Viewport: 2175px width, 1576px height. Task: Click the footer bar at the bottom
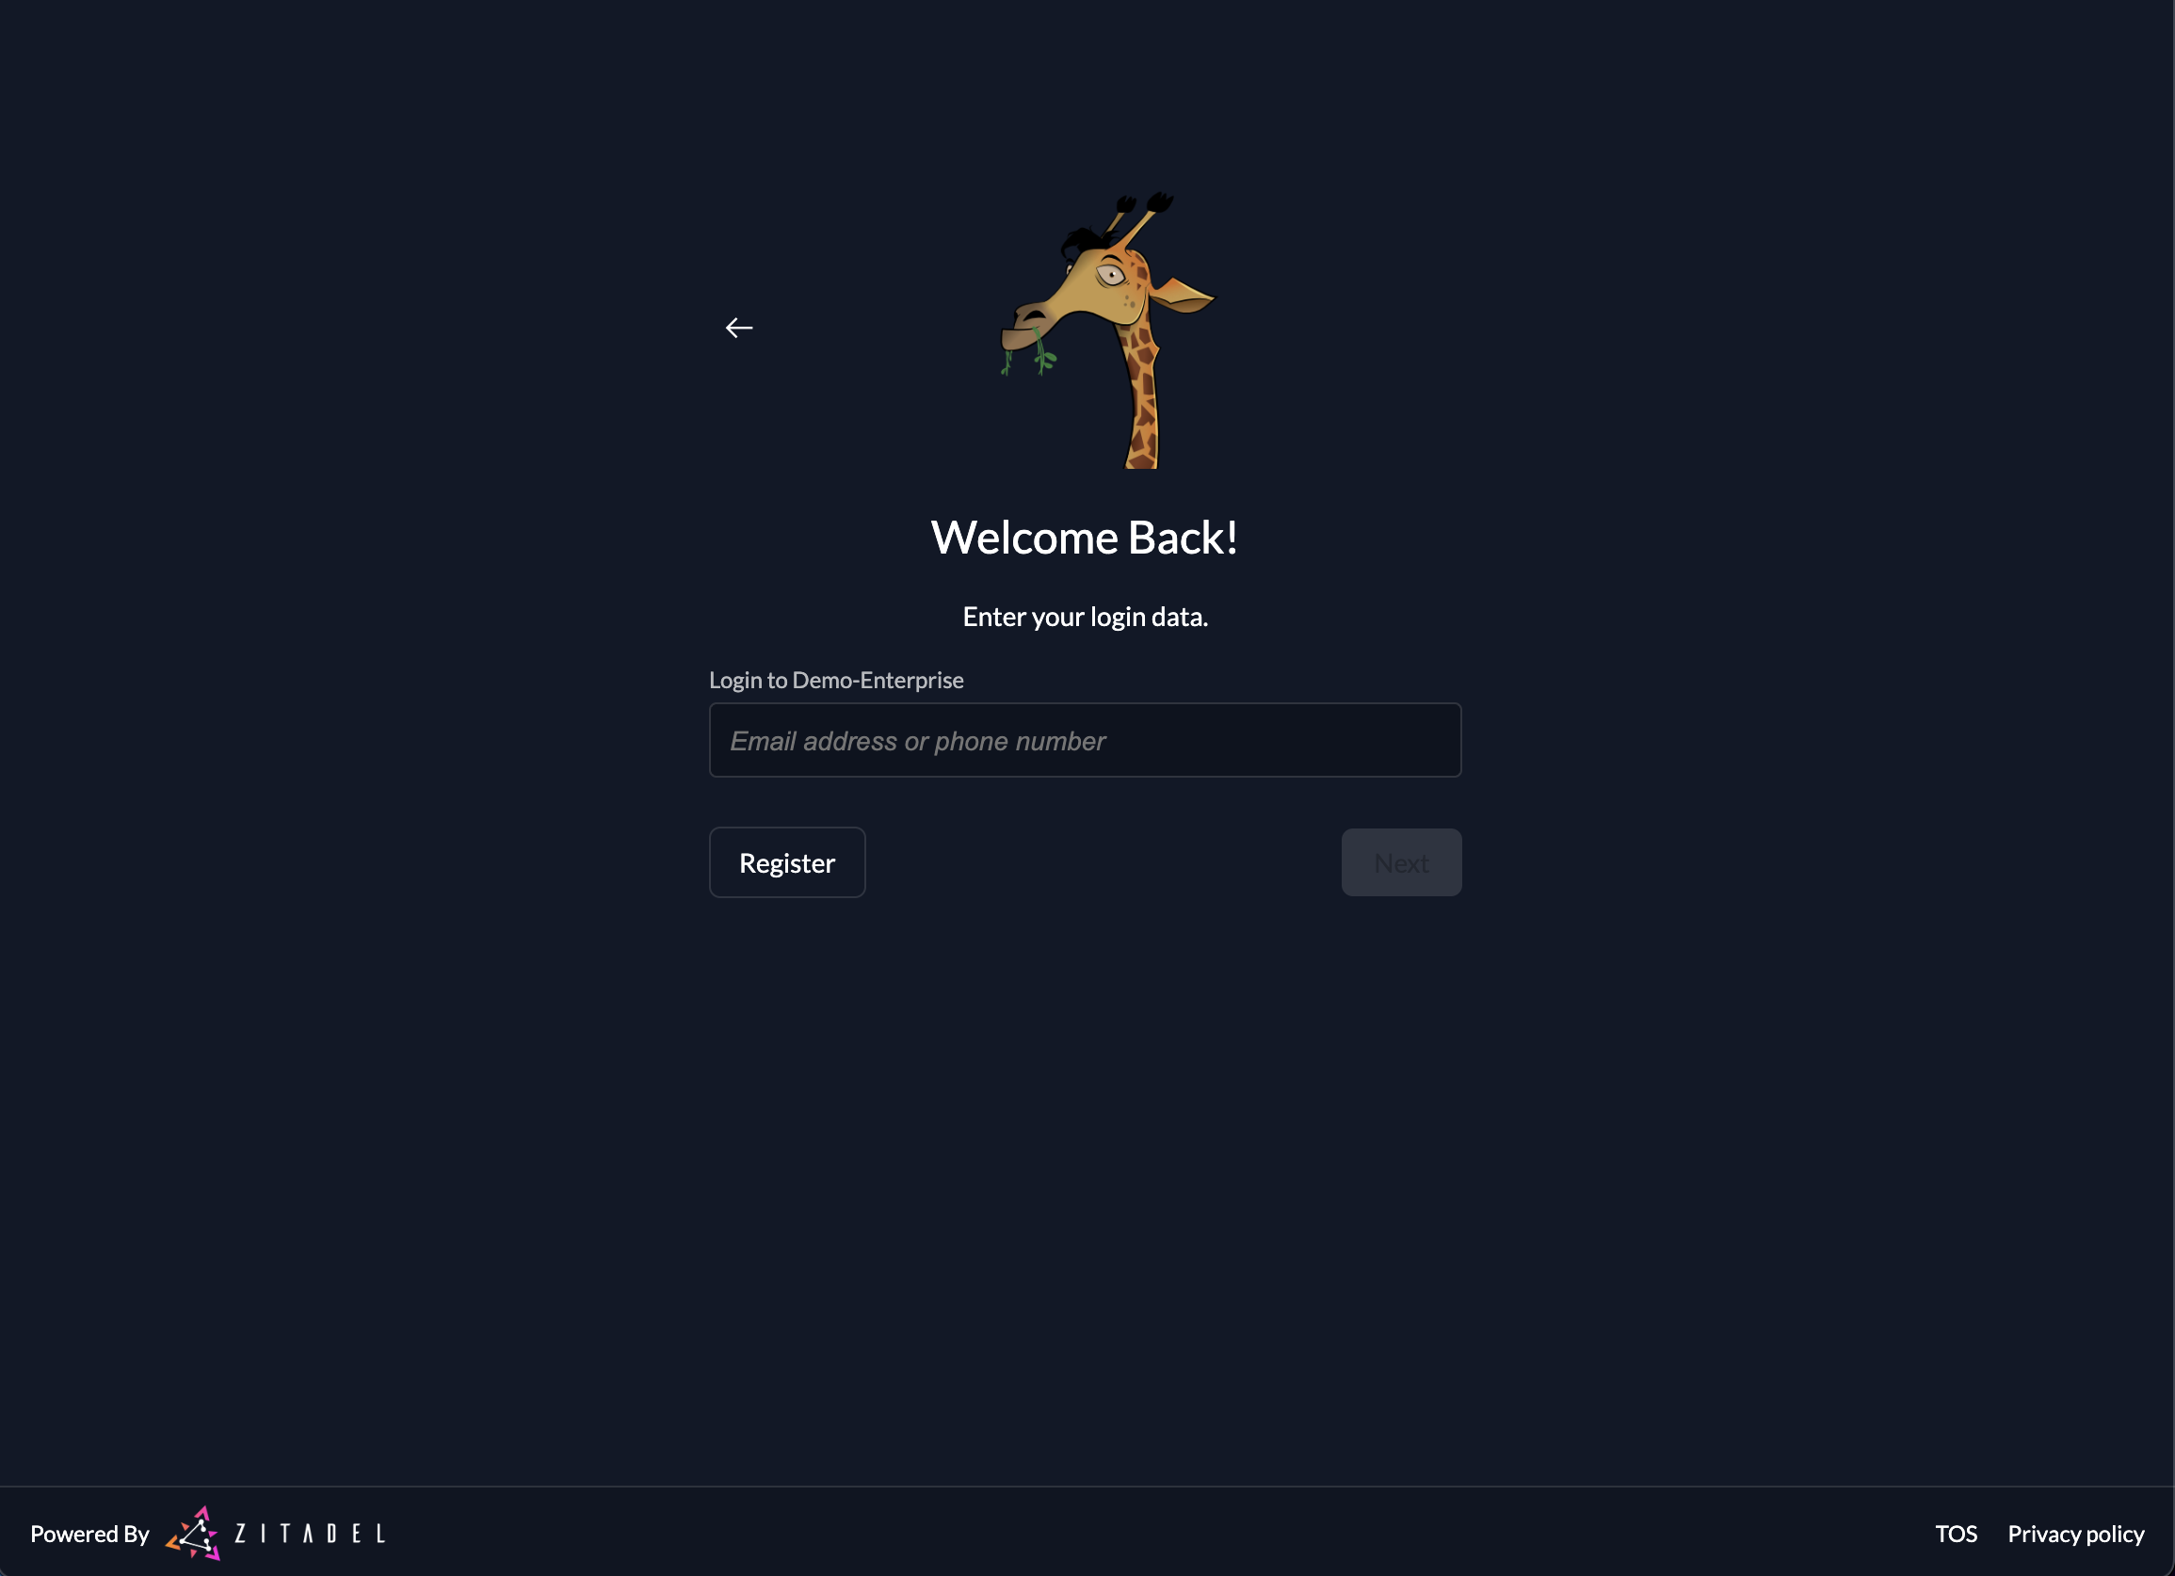[1087, 1534]
